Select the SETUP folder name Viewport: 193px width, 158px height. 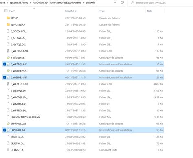[14, 18]
